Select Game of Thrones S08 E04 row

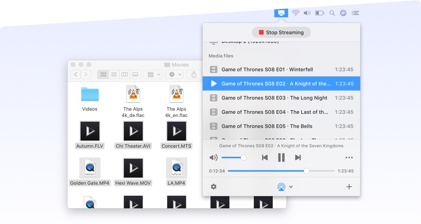click(281, 112)
